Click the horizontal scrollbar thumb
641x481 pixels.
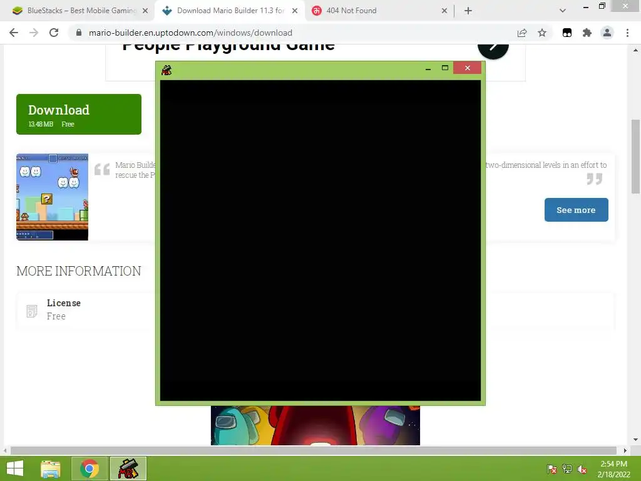click(x=314, y=450)
